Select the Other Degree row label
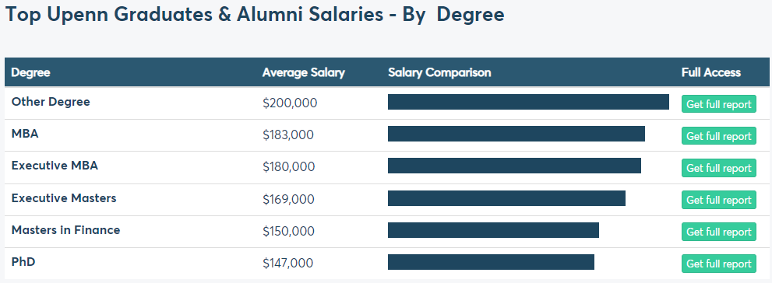The width and height of the screenshot is (772, 283). coord(51,102)
